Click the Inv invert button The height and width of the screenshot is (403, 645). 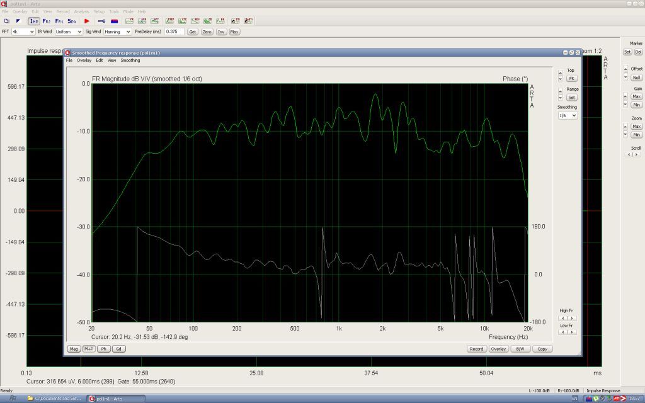[x=221, y=31]
